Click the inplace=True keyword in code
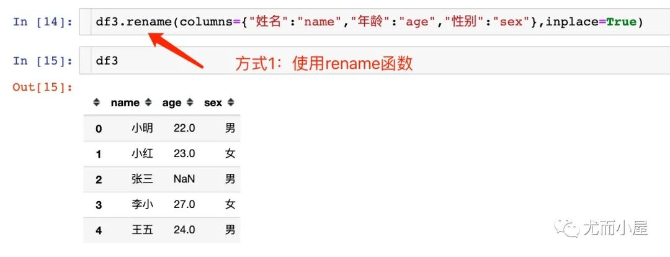 [x=591, y=22]
